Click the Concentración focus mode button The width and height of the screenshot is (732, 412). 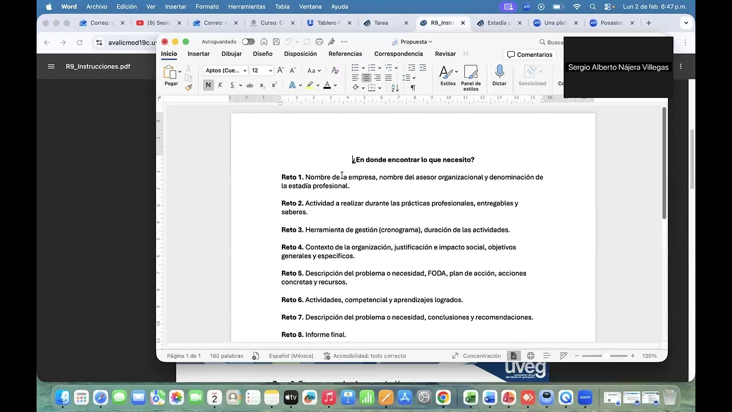[476, 356]
